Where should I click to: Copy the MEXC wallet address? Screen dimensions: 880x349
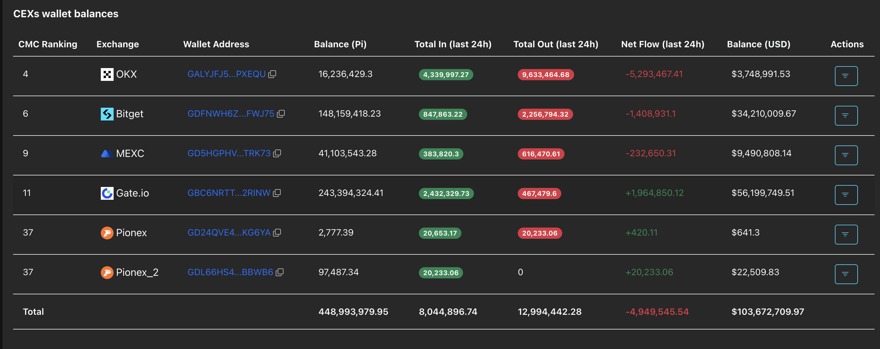[277, 153]
